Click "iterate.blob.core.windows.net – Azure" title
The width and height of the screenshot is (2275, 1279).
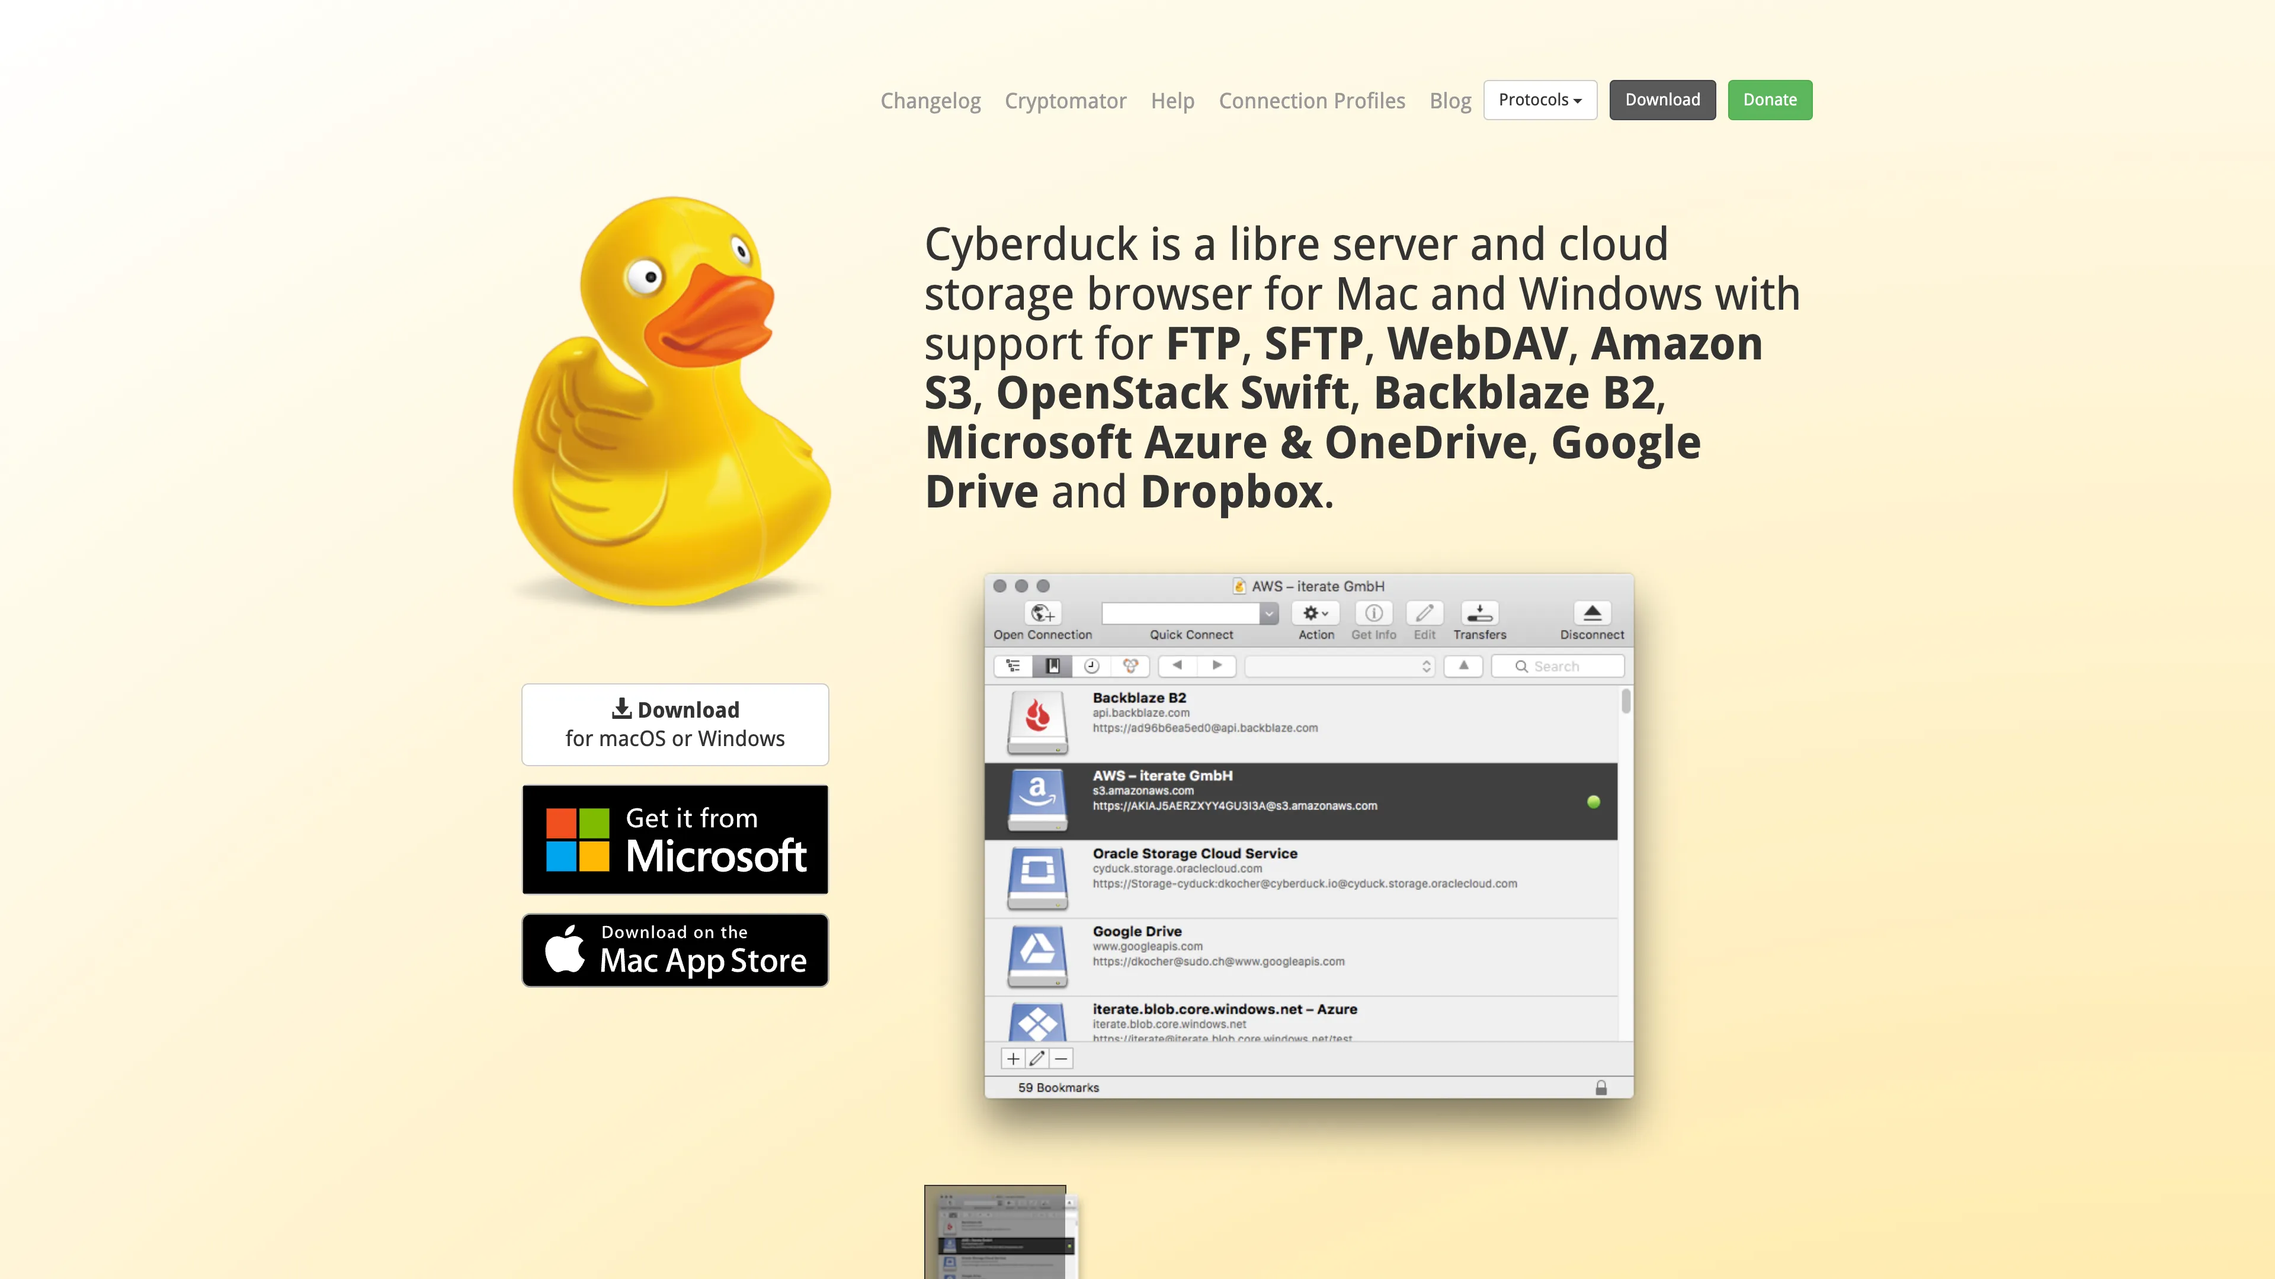point(1224,1009)
